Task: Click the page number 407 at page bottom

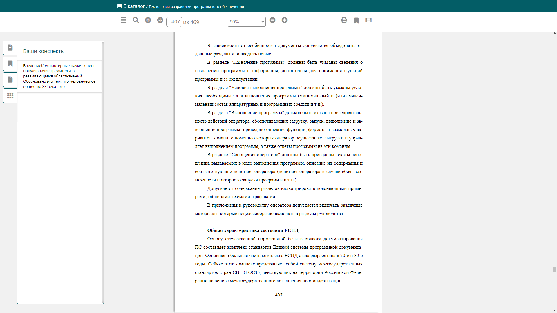Action: pyautogui.click(x=279, y=295)
